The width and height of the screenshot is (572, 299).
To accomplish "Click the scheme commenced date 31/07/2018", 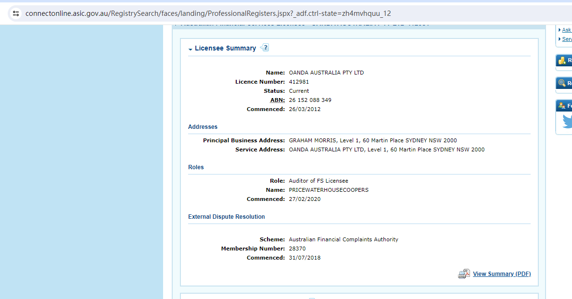I will point(305,258).
